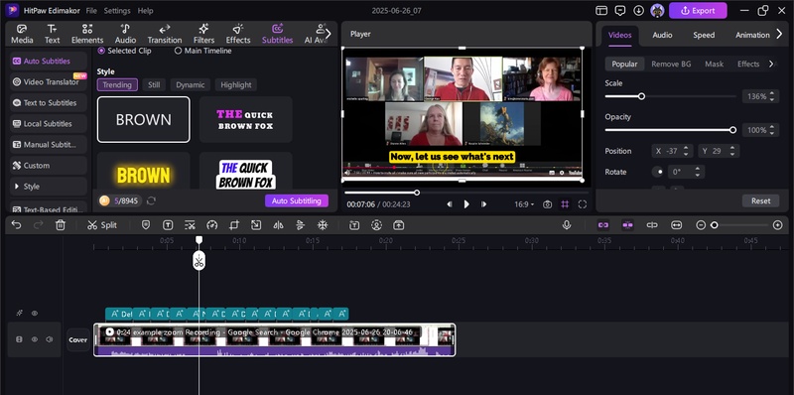The width and height of the screenshot is (794, 395).
Task: Click the mirror flip tool icon
Action: pos(278,225)
